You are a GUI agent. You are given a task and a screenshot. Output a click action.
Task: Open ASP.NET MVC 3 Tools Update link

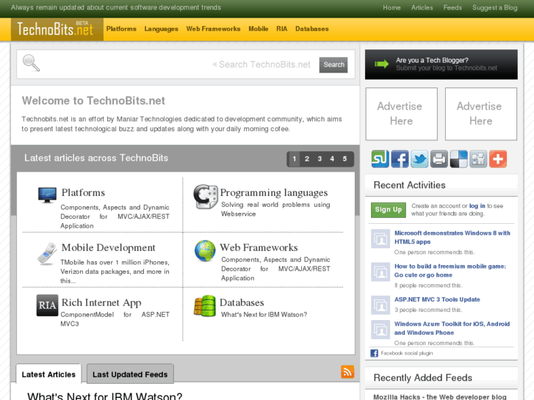tap(437, 299)
